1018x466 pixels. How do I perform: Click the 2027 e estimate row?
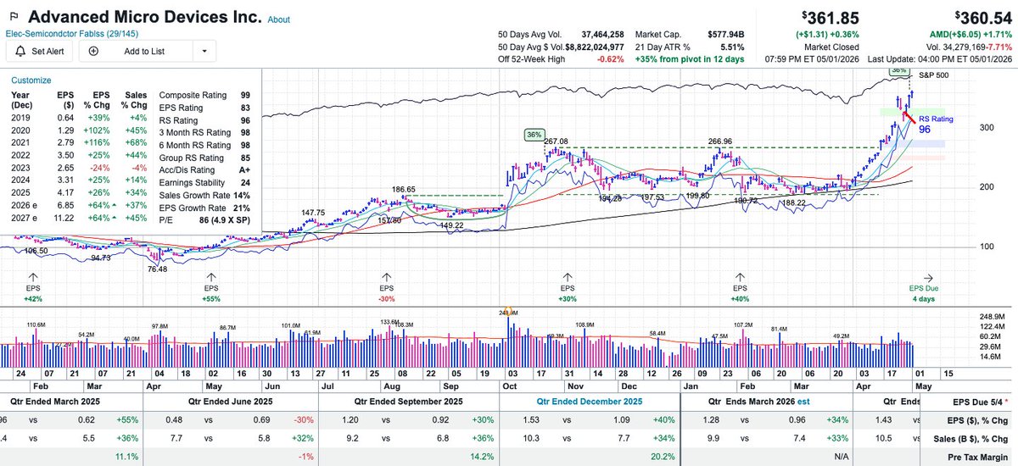pos(79,218)
